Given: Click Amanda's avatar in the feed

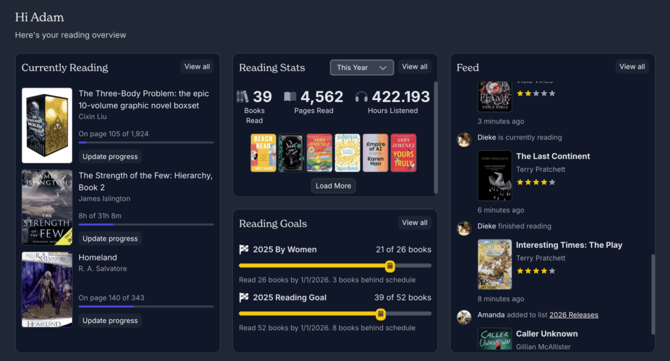Looking at the screenshot, I should [x=464, y=317].
